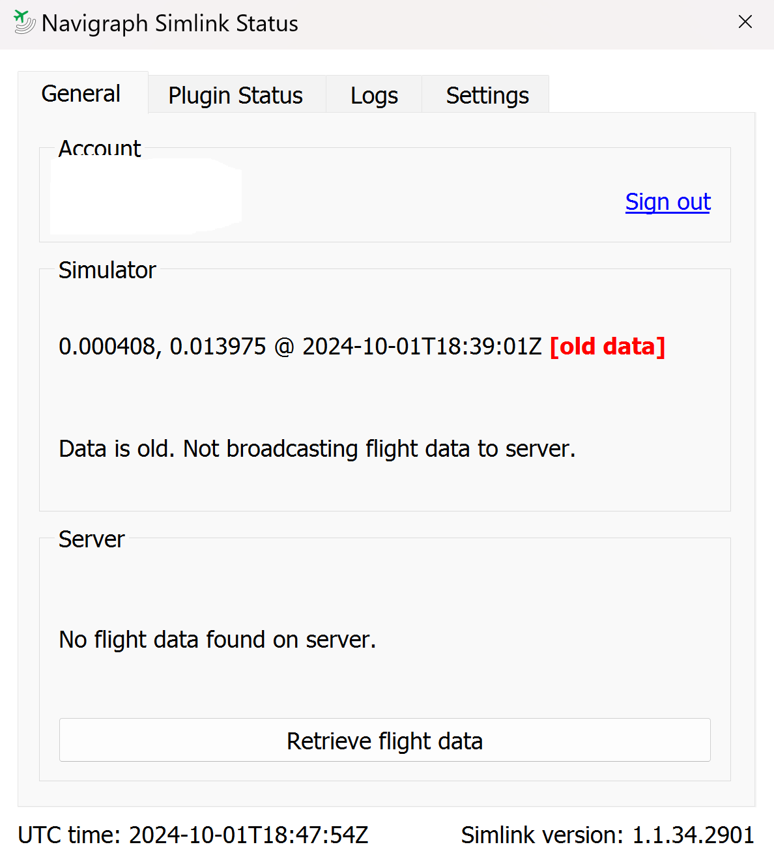Open the Logs tab
774x864 pixels.
click(373, 95)
